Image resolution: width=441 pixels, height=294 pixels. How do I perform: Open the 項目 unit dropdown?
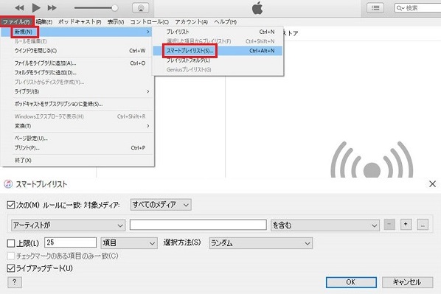pyautogui.click(x=129, y=243)
